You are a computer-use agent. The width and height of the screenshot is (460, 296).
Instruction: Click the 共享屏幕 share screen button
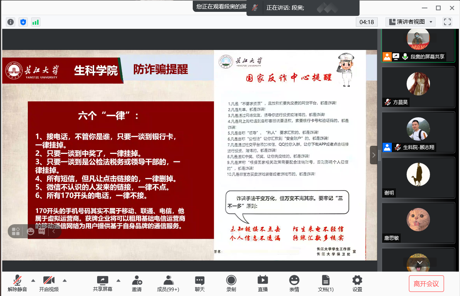pyautogui.click(x=103, y=283)
